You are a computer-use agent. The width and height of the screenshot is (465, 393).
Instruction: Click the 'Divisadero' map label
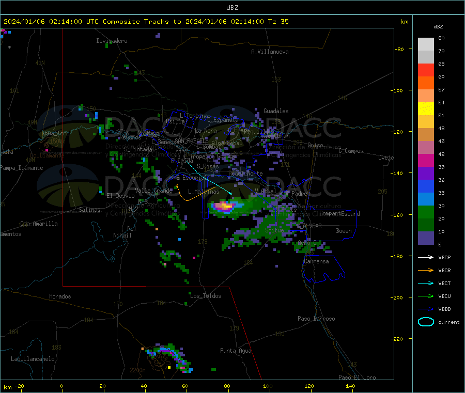tap(112, 41)
